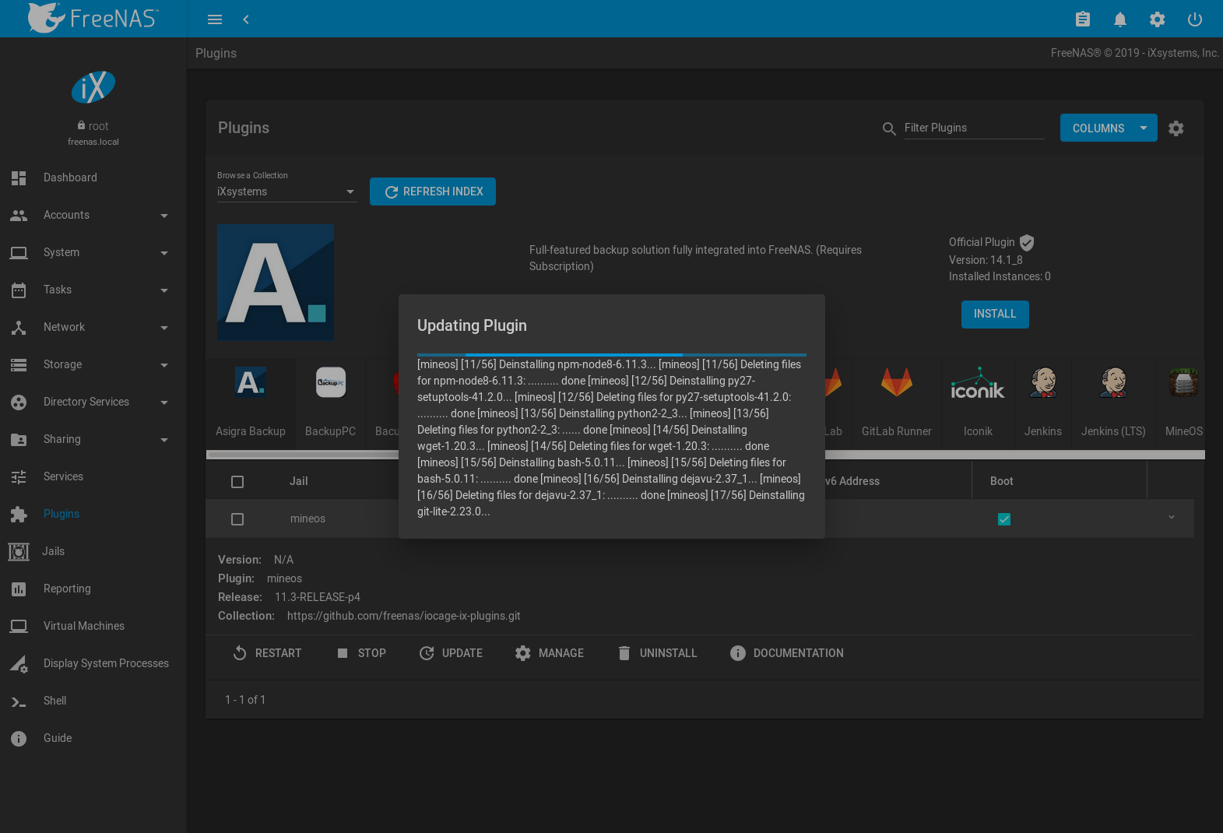This screenshot has width=1223, height=833.
Task: Select the Asigra Backup plugin icon
Action: click(251, 382)
